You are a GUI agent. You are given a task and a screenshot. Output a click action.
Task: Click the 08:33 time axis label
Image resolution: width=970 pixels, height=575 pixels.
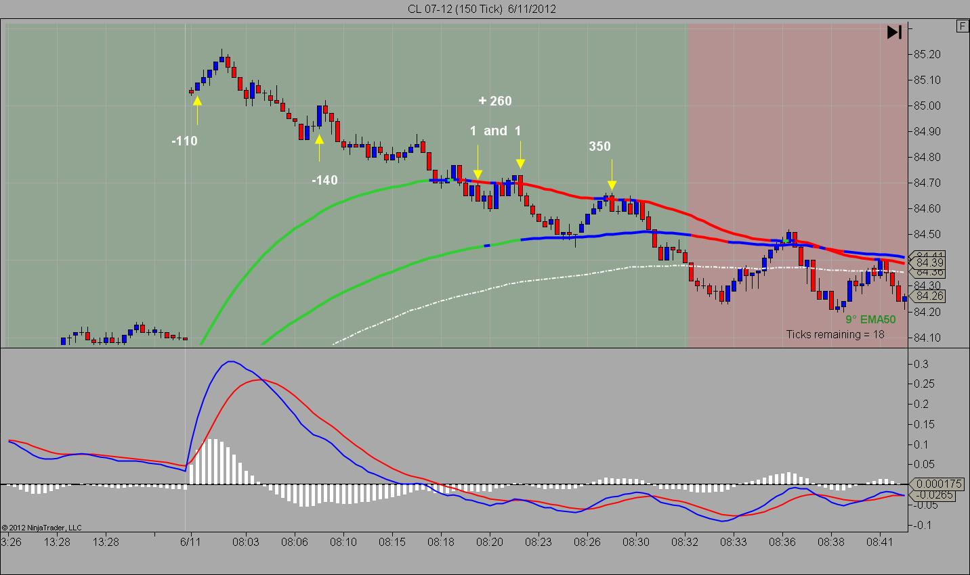click(734, 542)
